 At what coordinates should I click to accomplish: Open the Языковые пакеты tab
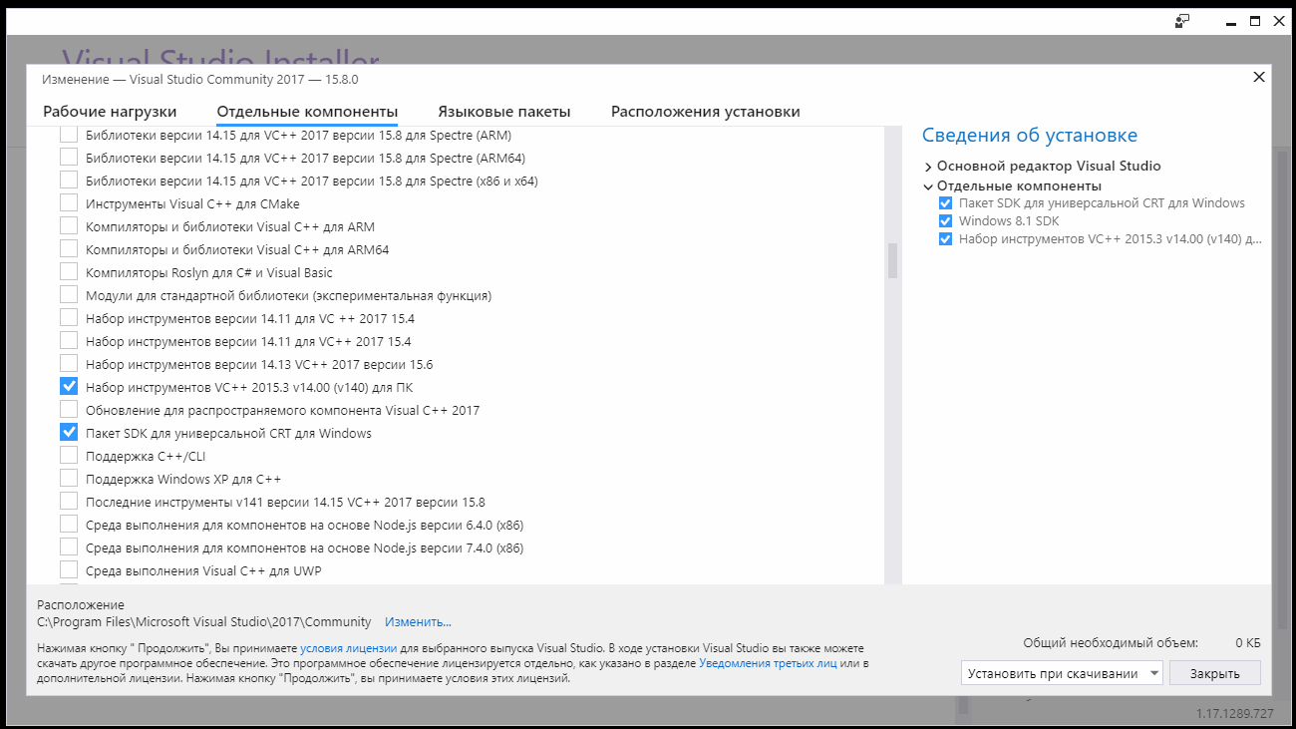coord(504,112)
